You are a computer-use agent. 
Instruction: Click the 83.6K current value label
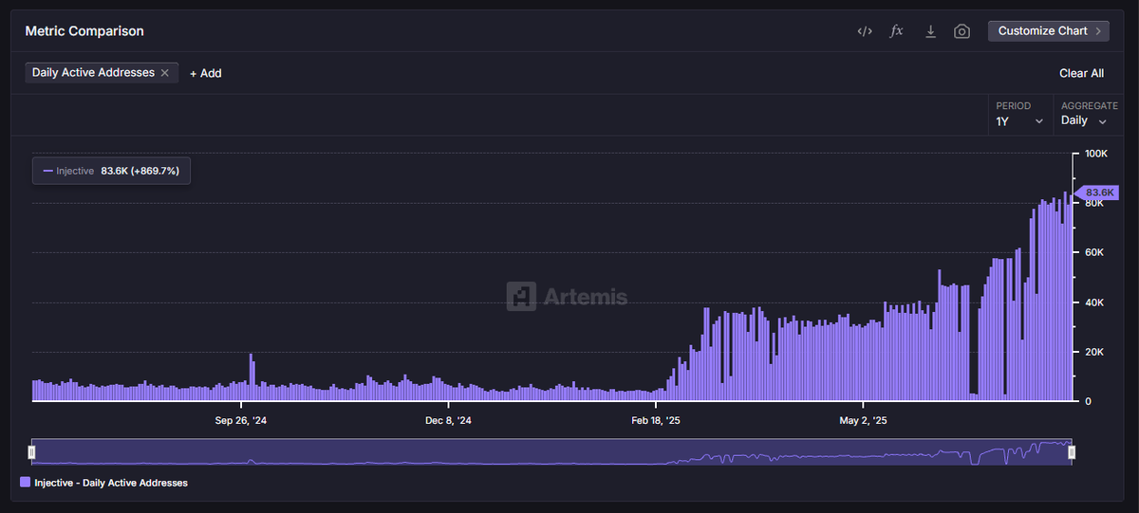point(1097,192)
